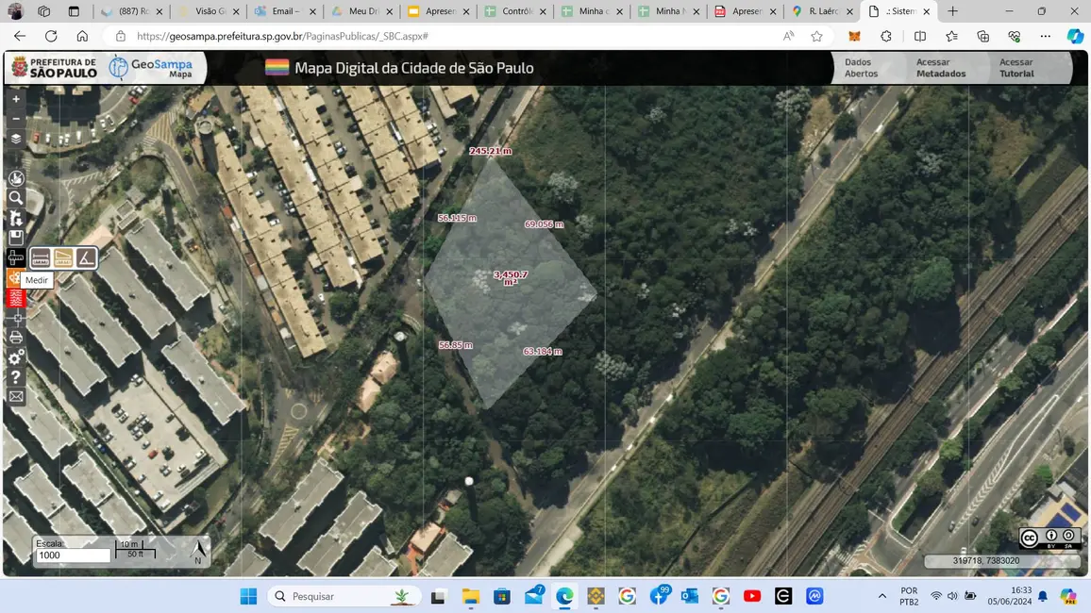Open the map layers panel
The height and width of the screenshot is (613, 1091).
coord(15,138)
